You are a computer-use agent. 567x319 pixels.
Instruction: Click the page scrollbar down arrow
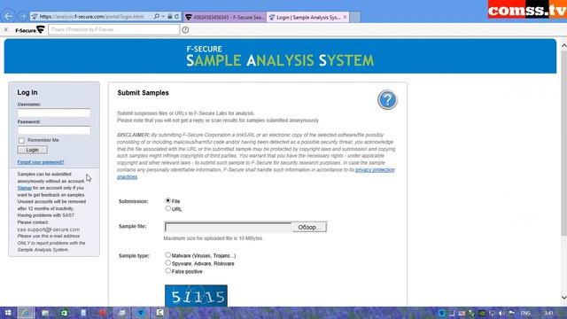pyautogui.click(x=563, y=298)
